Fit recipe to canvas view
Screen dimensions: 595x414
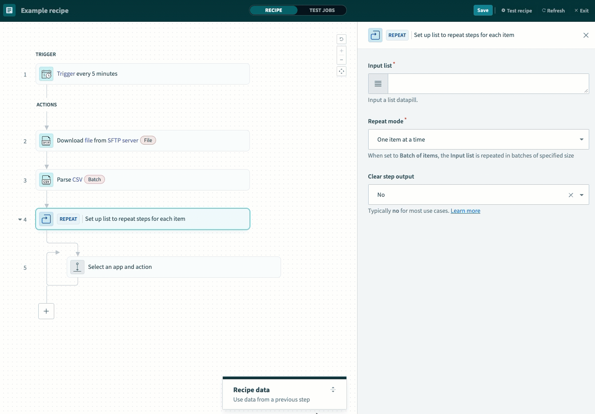(342, 71)
